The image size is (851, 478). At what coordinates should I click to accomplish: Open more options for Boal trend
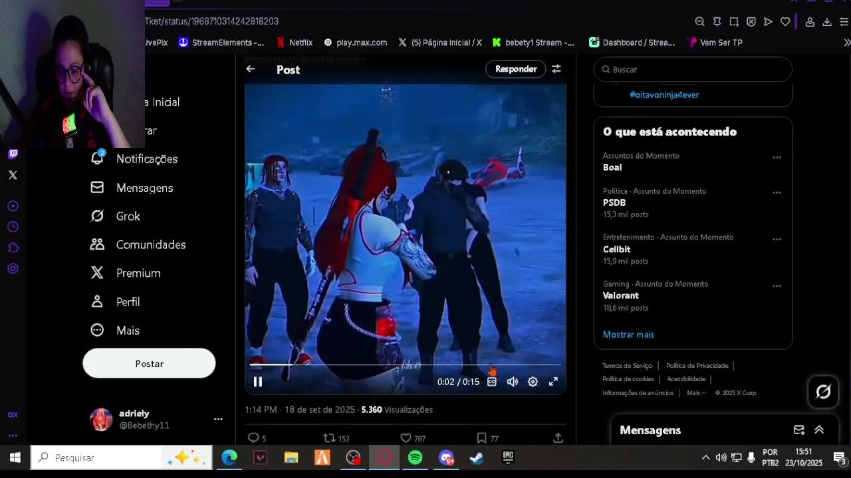coord(777,157)
